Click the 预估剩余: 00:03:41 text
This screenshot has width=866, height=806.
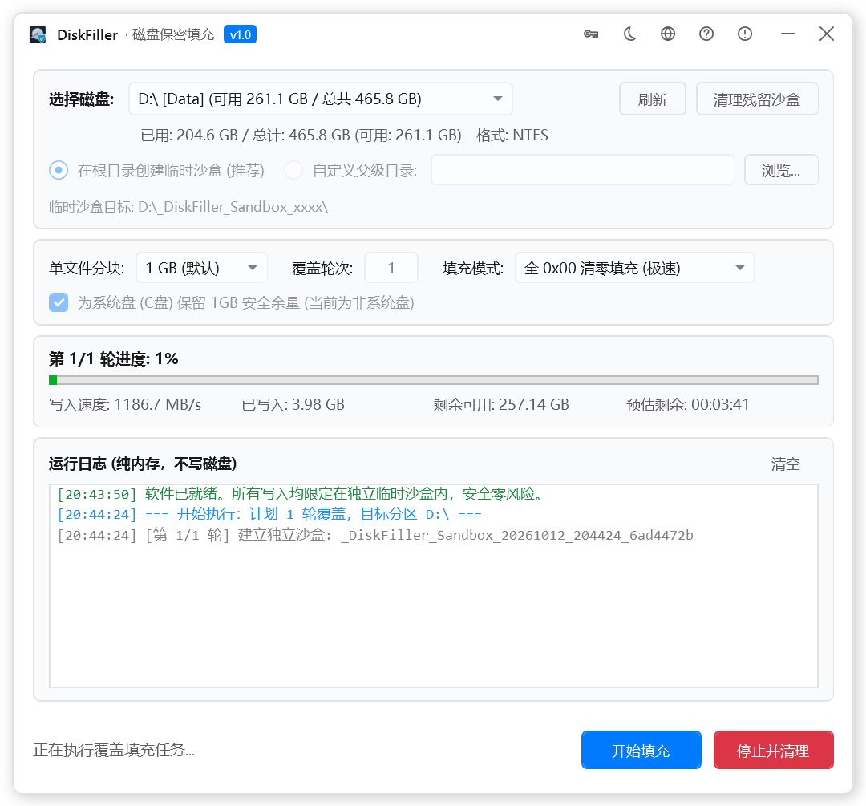(x=687, y=405)
